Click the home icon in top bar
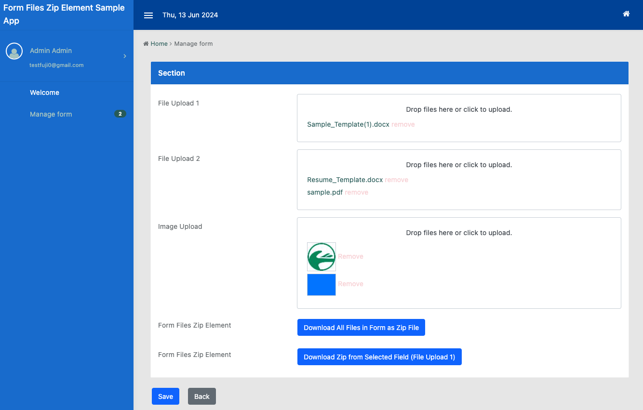 pos(626,14)
